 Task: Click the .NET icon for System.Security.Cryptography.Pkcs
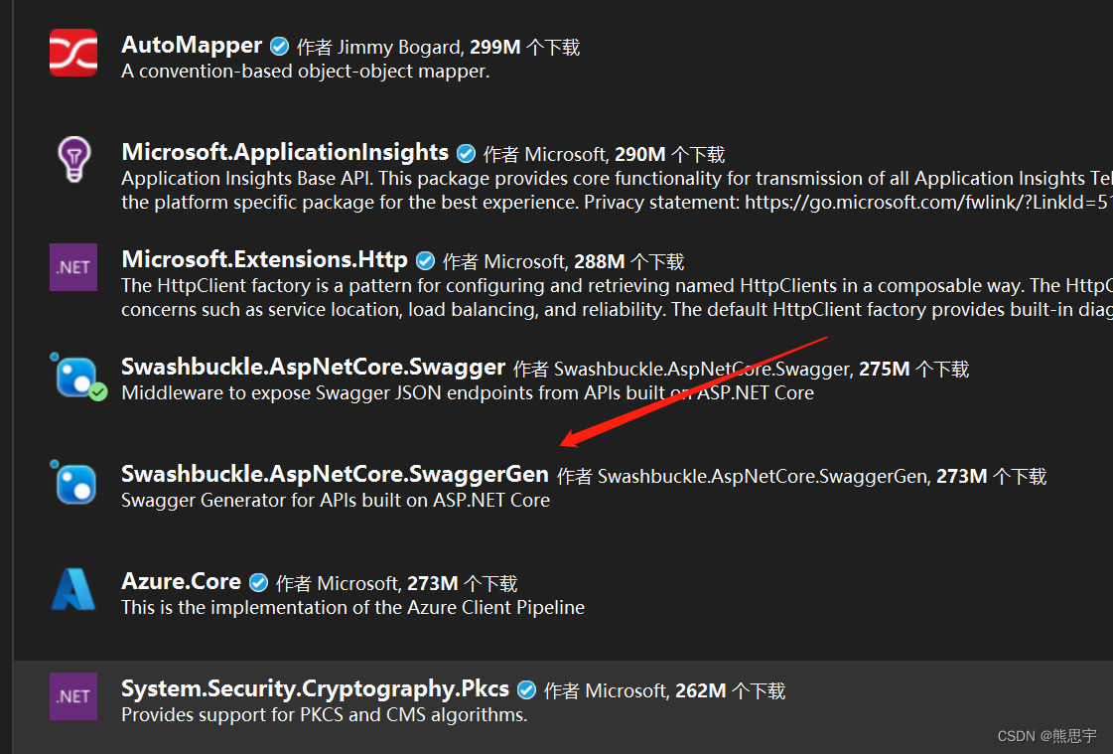[73, 695]
